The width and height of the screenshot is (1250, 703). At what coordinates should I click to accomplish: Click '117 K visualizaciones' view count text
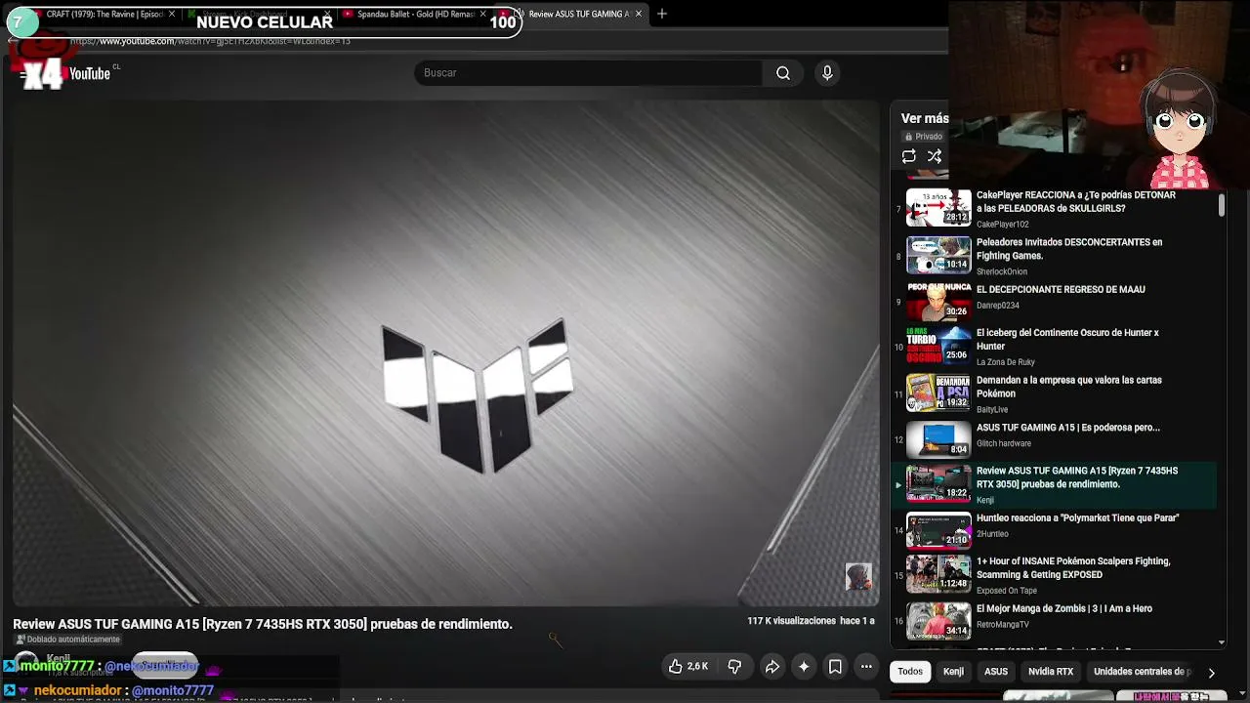point(792,621)
